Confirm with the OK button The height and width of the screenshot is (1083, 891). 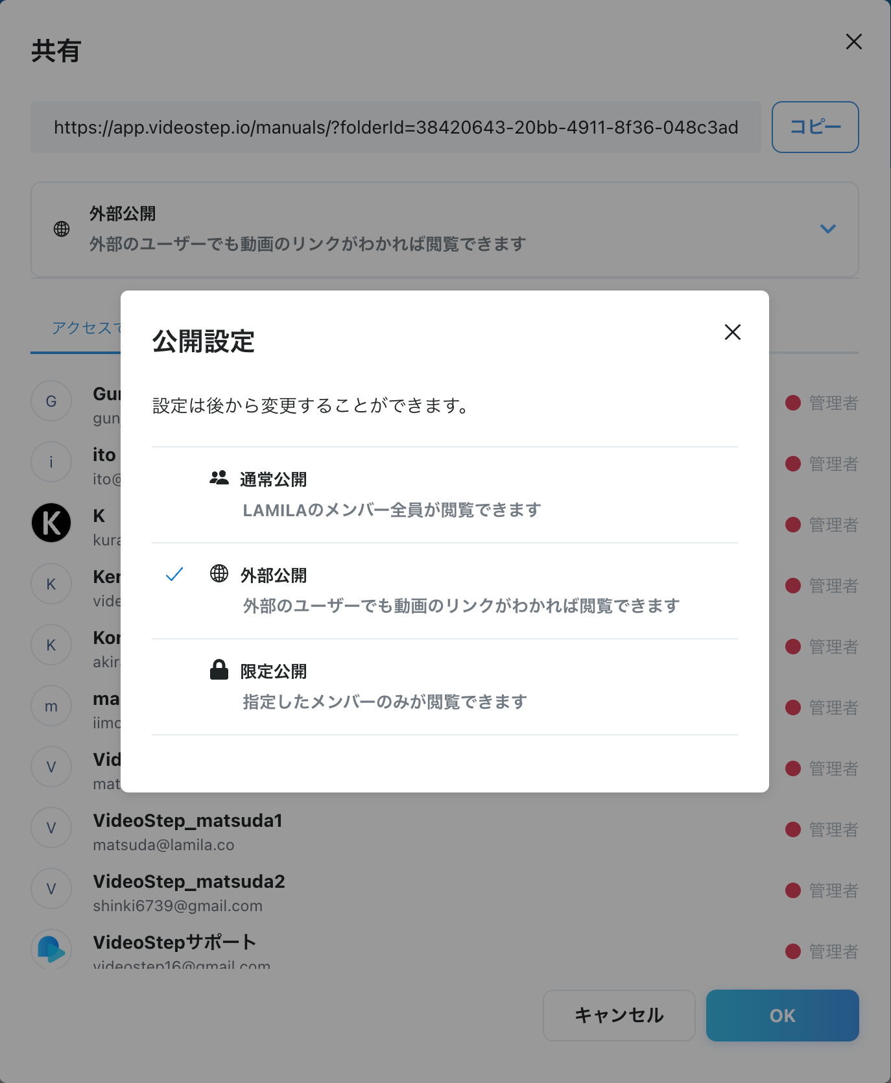783,1016
